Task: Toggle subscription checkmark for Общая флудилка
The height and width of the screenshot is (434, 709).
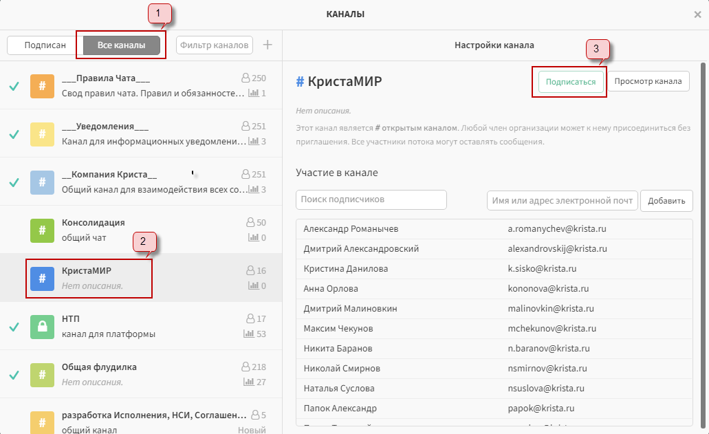Action: [x=14, y=375]
